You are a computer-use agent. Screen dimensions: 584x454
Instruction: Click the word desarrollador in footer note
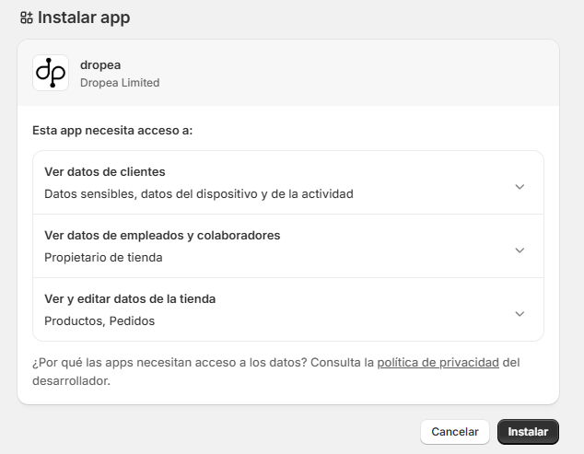point(71,381)
